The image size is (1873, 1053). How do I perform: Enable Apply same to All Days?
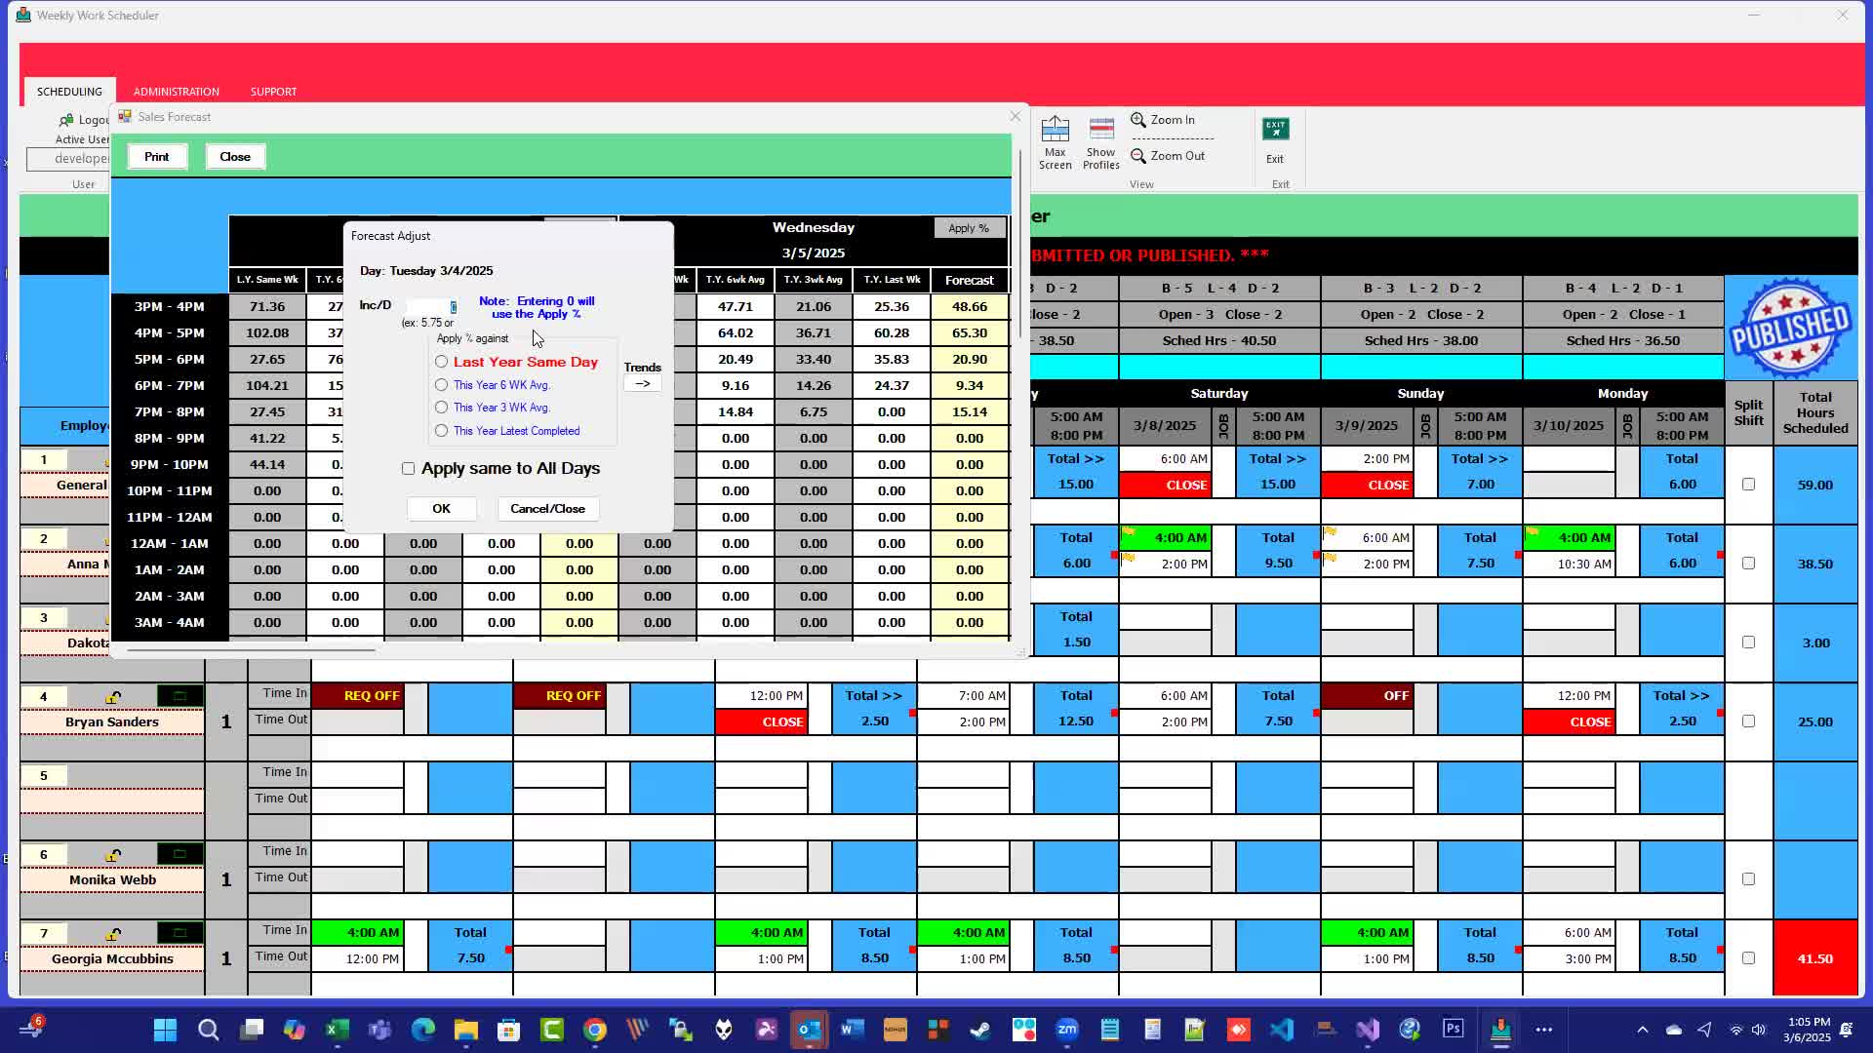409,469
